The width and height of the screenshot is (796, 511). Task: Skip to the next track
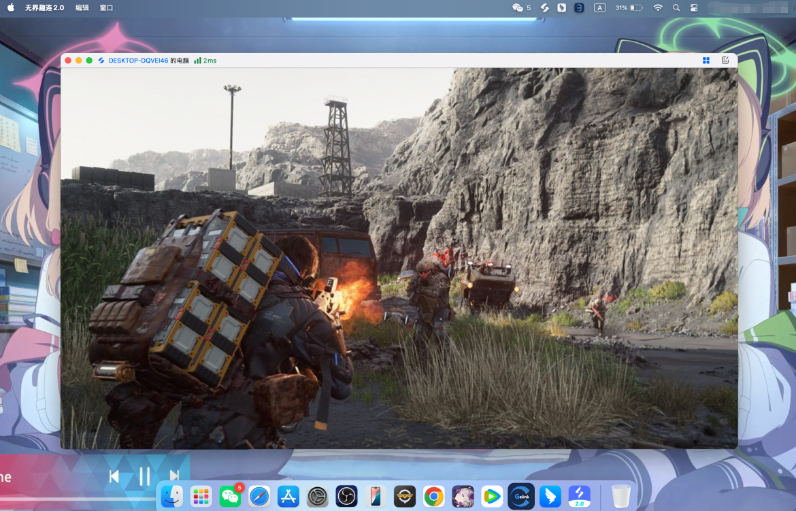(x=174, y=476)
